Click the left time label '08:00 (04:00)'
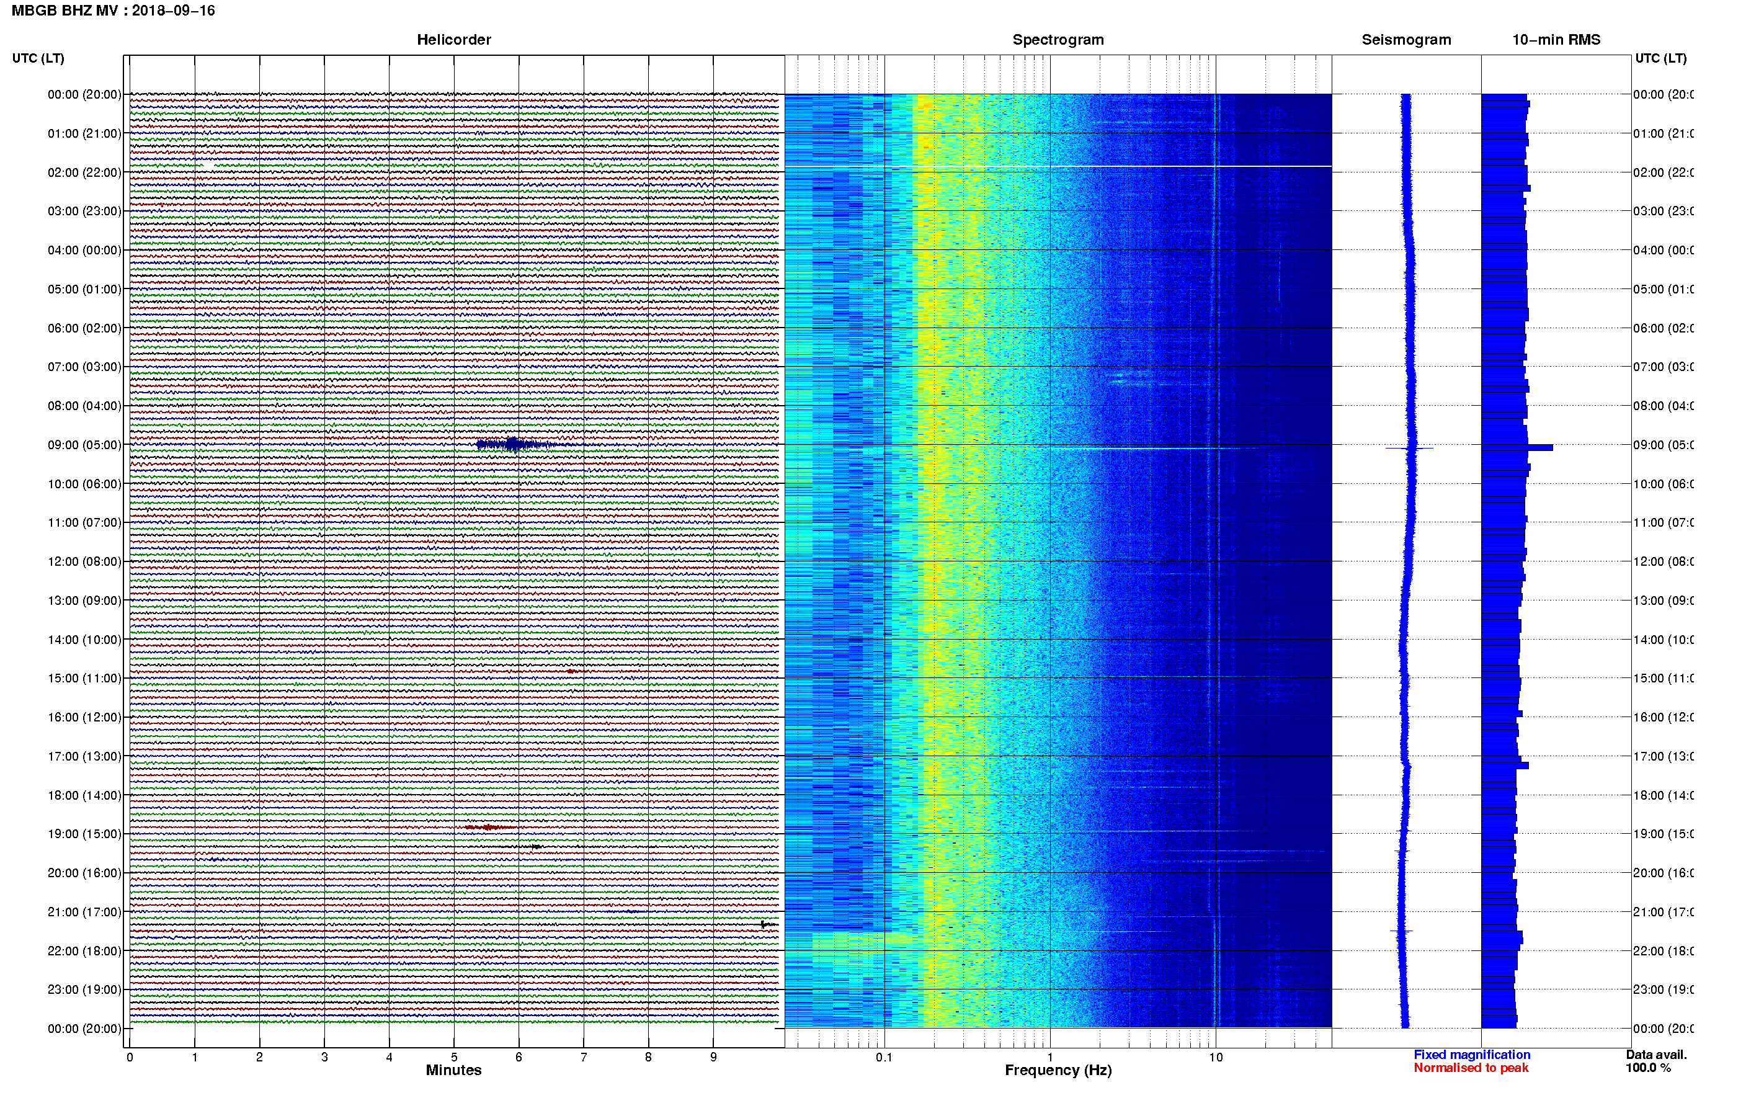Viewport: 1764px width, 1103px height. pos(84,406)
